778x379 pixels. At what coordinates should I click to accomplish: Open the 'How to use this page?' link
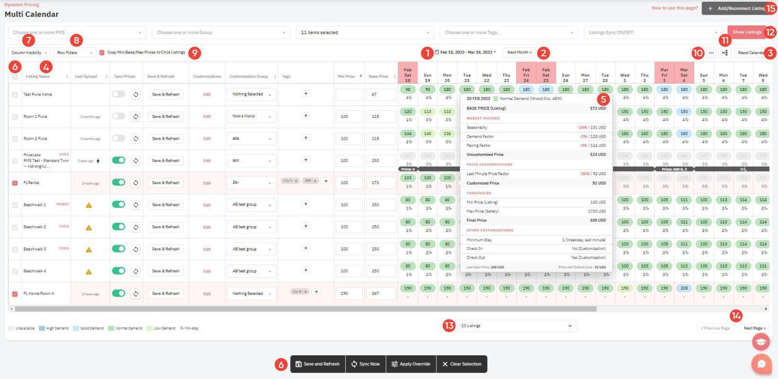(x=674, y=8)
